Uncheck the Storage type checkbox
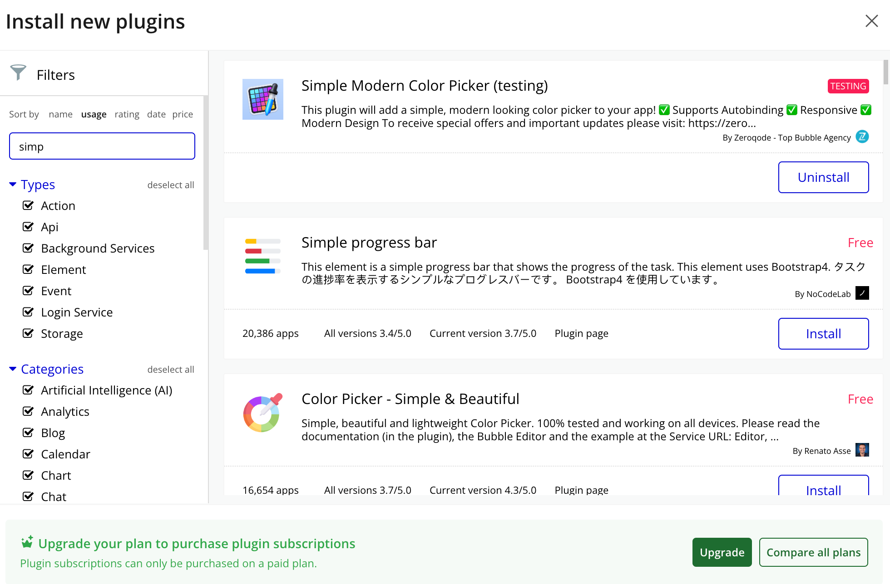890x584 pixels. pos(28,333)
